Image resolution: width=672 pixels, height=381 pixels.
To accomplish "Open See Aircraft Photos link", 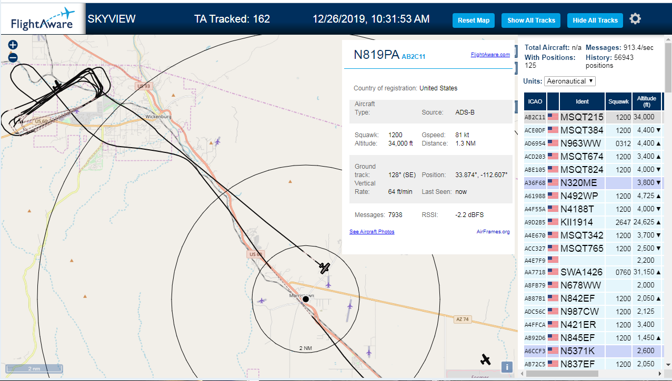I will pos(372,232).
